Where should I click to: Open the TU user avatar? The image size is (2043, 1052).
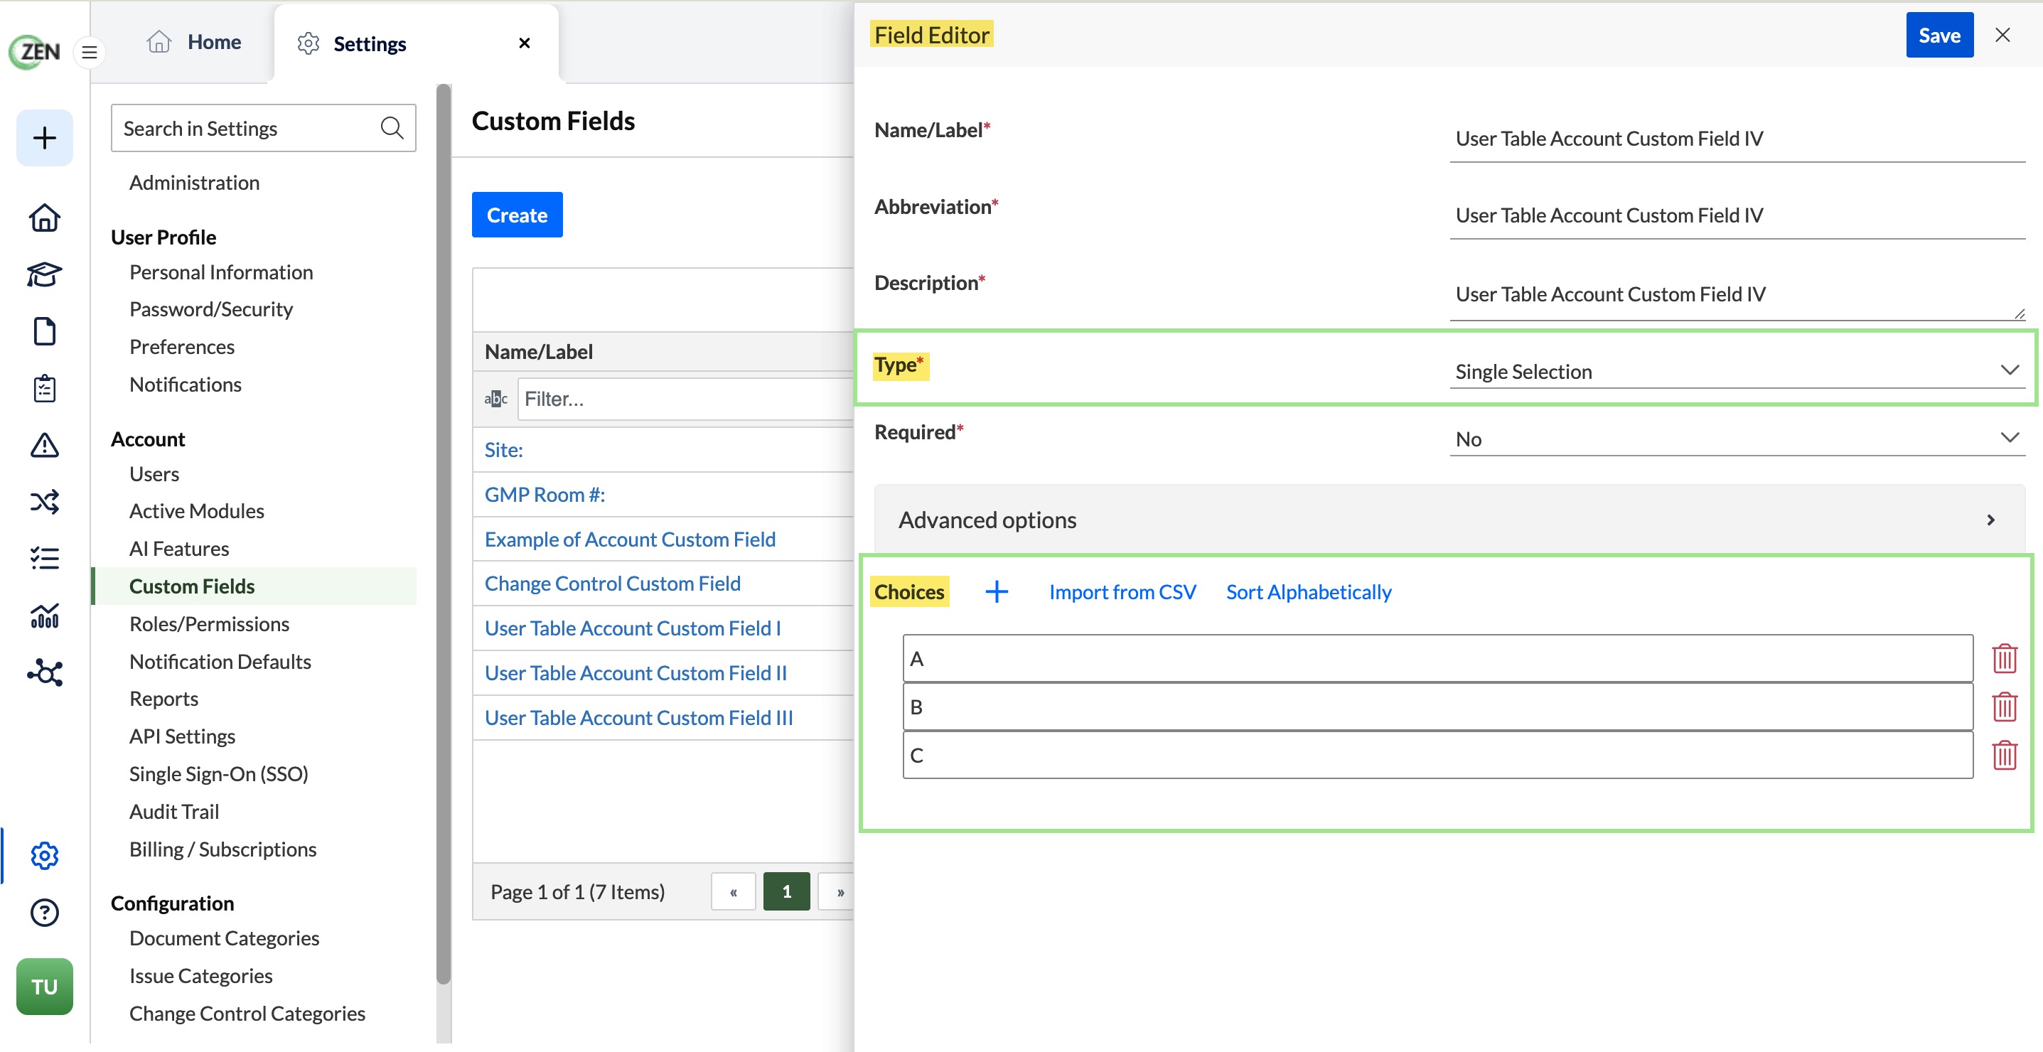pyautogui.click(x=44, y=986)
